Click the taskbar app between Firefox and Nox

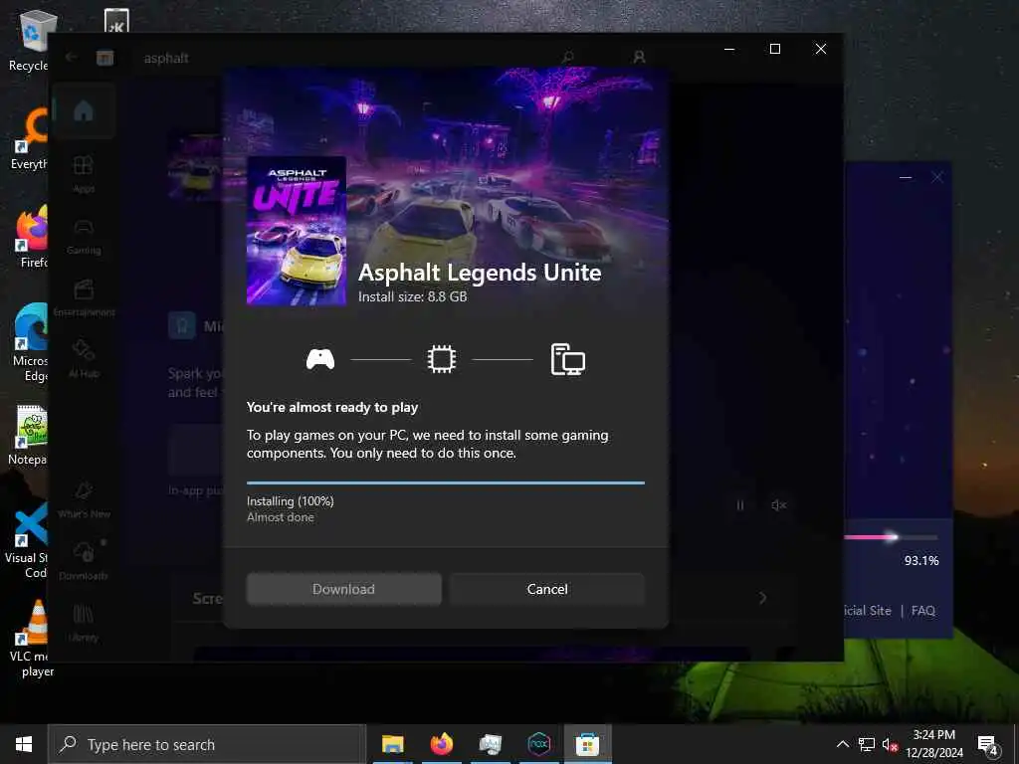click(x=490, y=744)
